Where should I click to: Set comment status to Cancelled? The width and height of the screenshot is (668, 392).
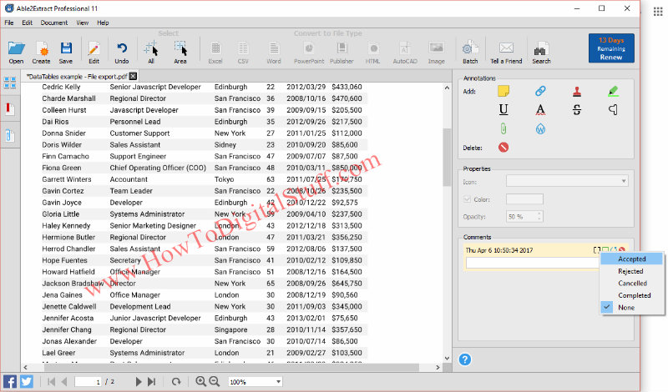631,283
